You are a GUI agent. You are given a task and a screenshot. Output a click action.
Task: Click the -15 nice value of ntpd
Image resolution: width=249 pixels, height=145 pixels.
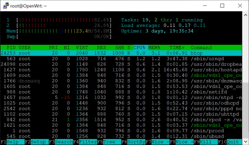(65, 97)
